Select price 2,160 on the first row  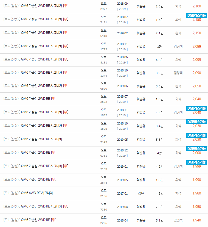click(x=197, y=6)
